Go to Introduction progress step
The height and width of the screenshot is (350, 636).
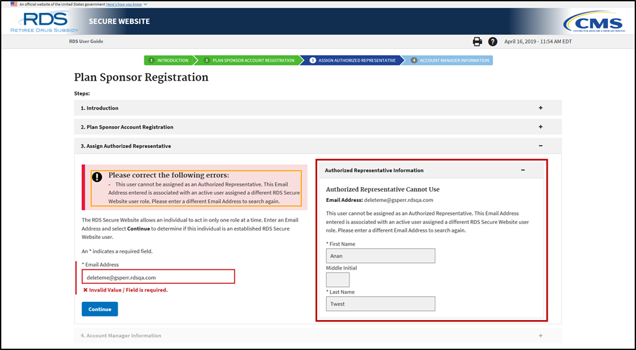[x=169, y=60]
